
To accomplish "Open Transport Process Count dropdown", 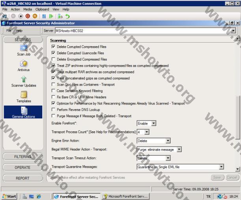I will (x=147, y=132).
